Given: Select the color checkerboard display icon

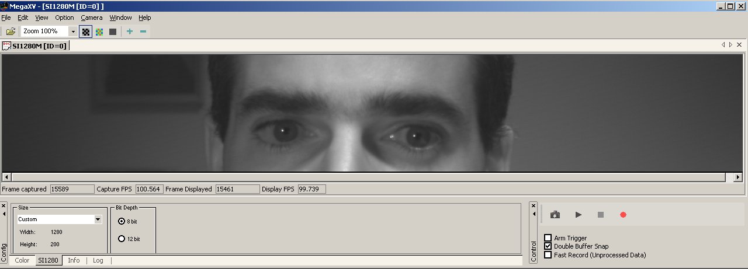Looking at the screenshot, I should [x=99, y=32].
